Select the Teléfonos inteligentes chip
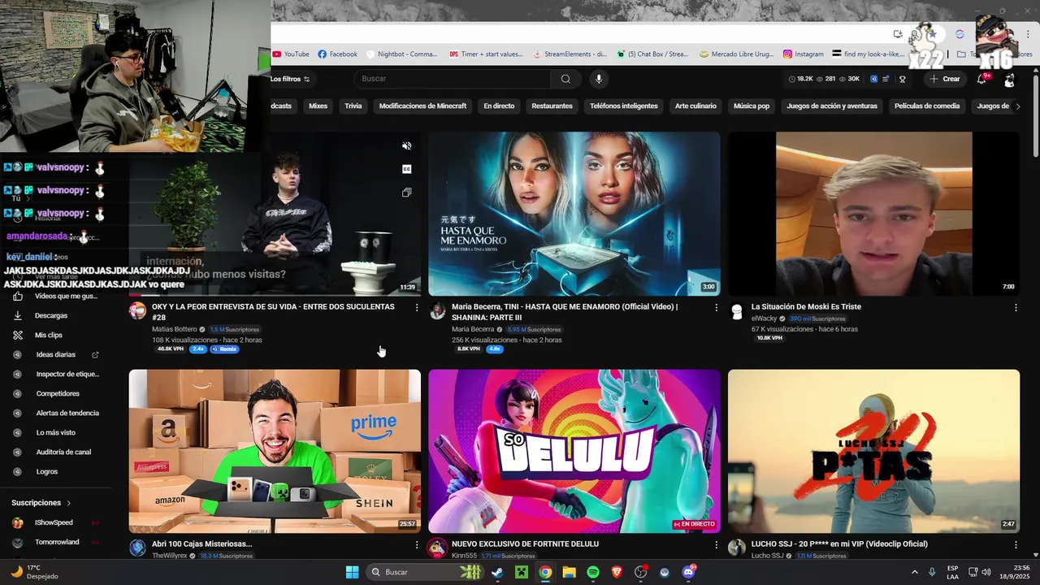 [624, 106]
